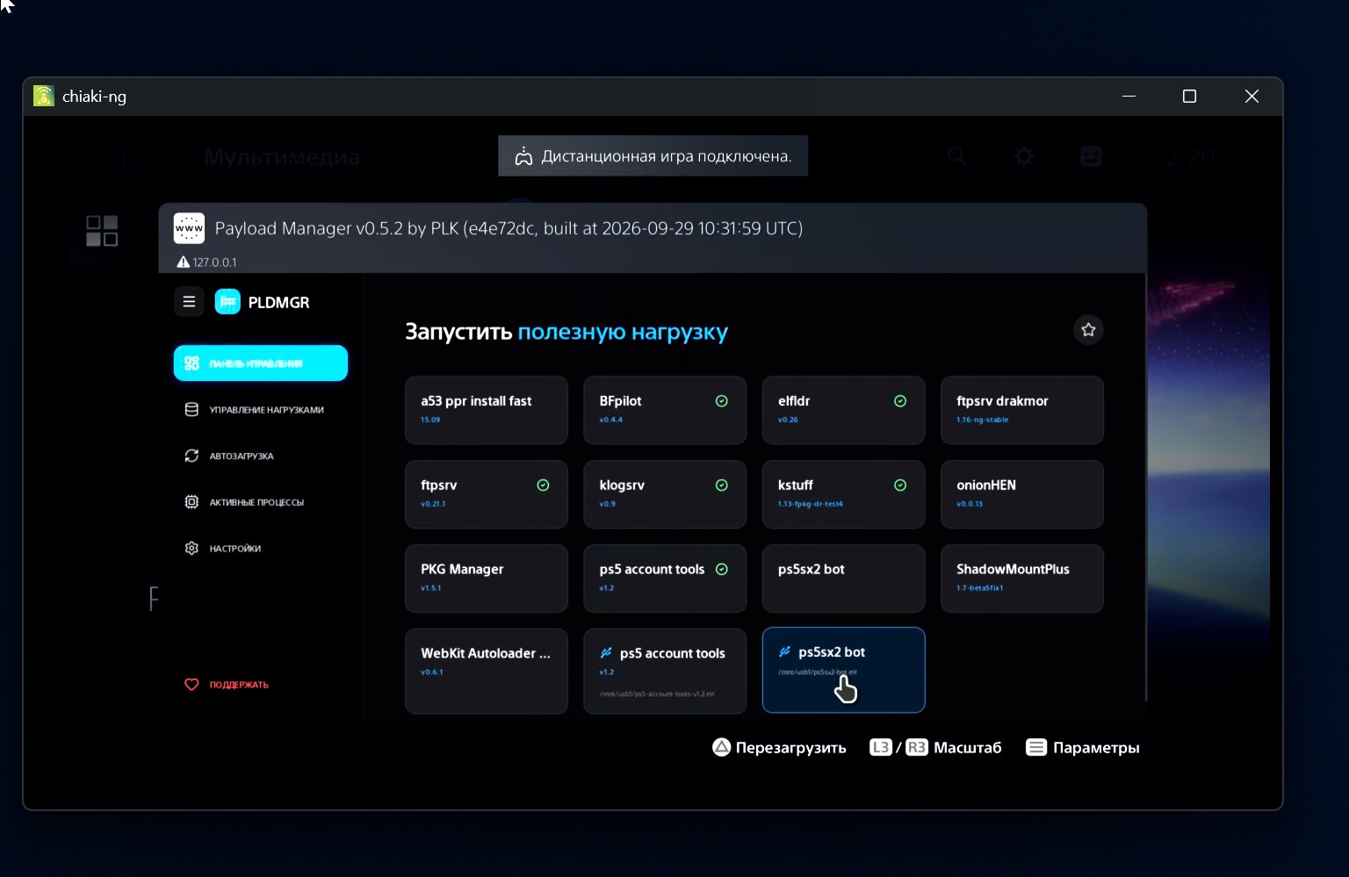Click the red heart icon for Поддержать
Screen dimensions: 1349x877
click(x=191, y=684)
